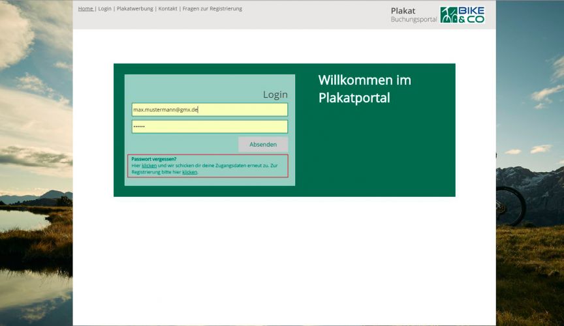Open the Plakatwerbung navigation item
Image resolution: width=564 pixels, height=326 pixels.
click(x=134, y=9)
